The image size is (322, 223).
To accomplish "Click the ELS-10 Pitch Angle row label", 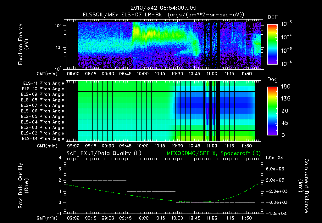I will tap(43, 89).
